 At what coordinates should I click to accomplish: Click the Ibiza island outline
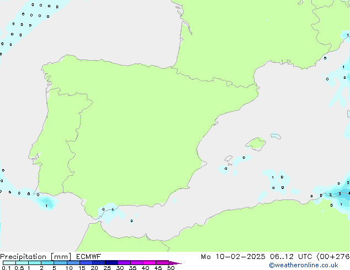click(x=229, y=159)
